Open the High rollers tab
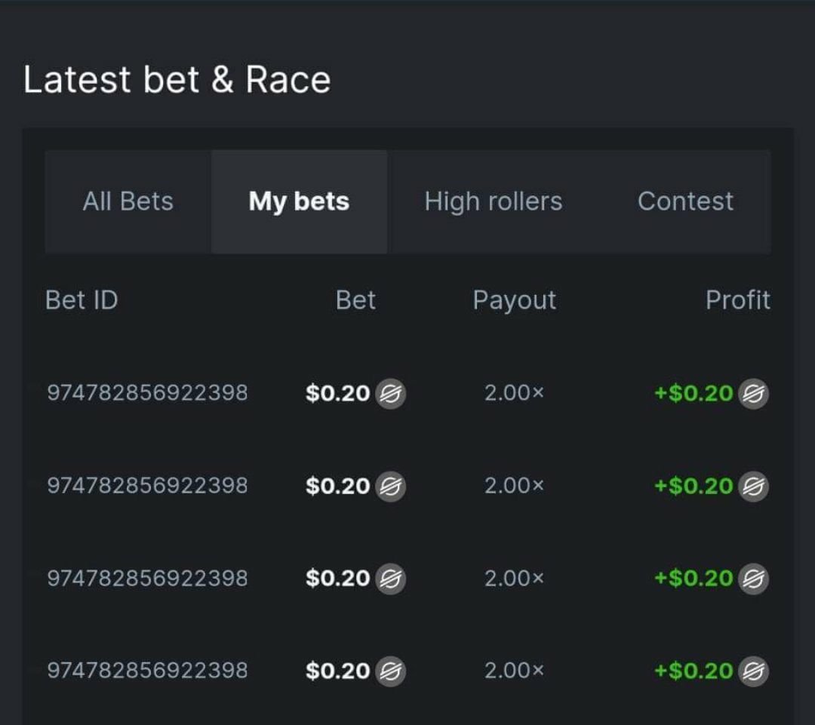The width and height of the screenshot is (815, 725). click(494, 201)
